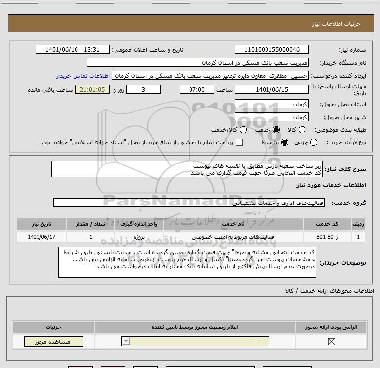Click the unit cell پروژه
The image size is (380, 368).
(x=139, y=237)
